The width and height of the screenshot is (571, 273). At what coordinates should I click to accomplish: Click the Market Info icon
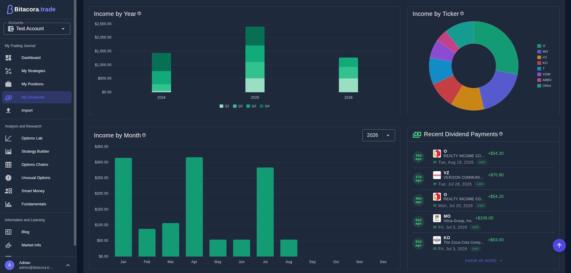coord(8,245)
